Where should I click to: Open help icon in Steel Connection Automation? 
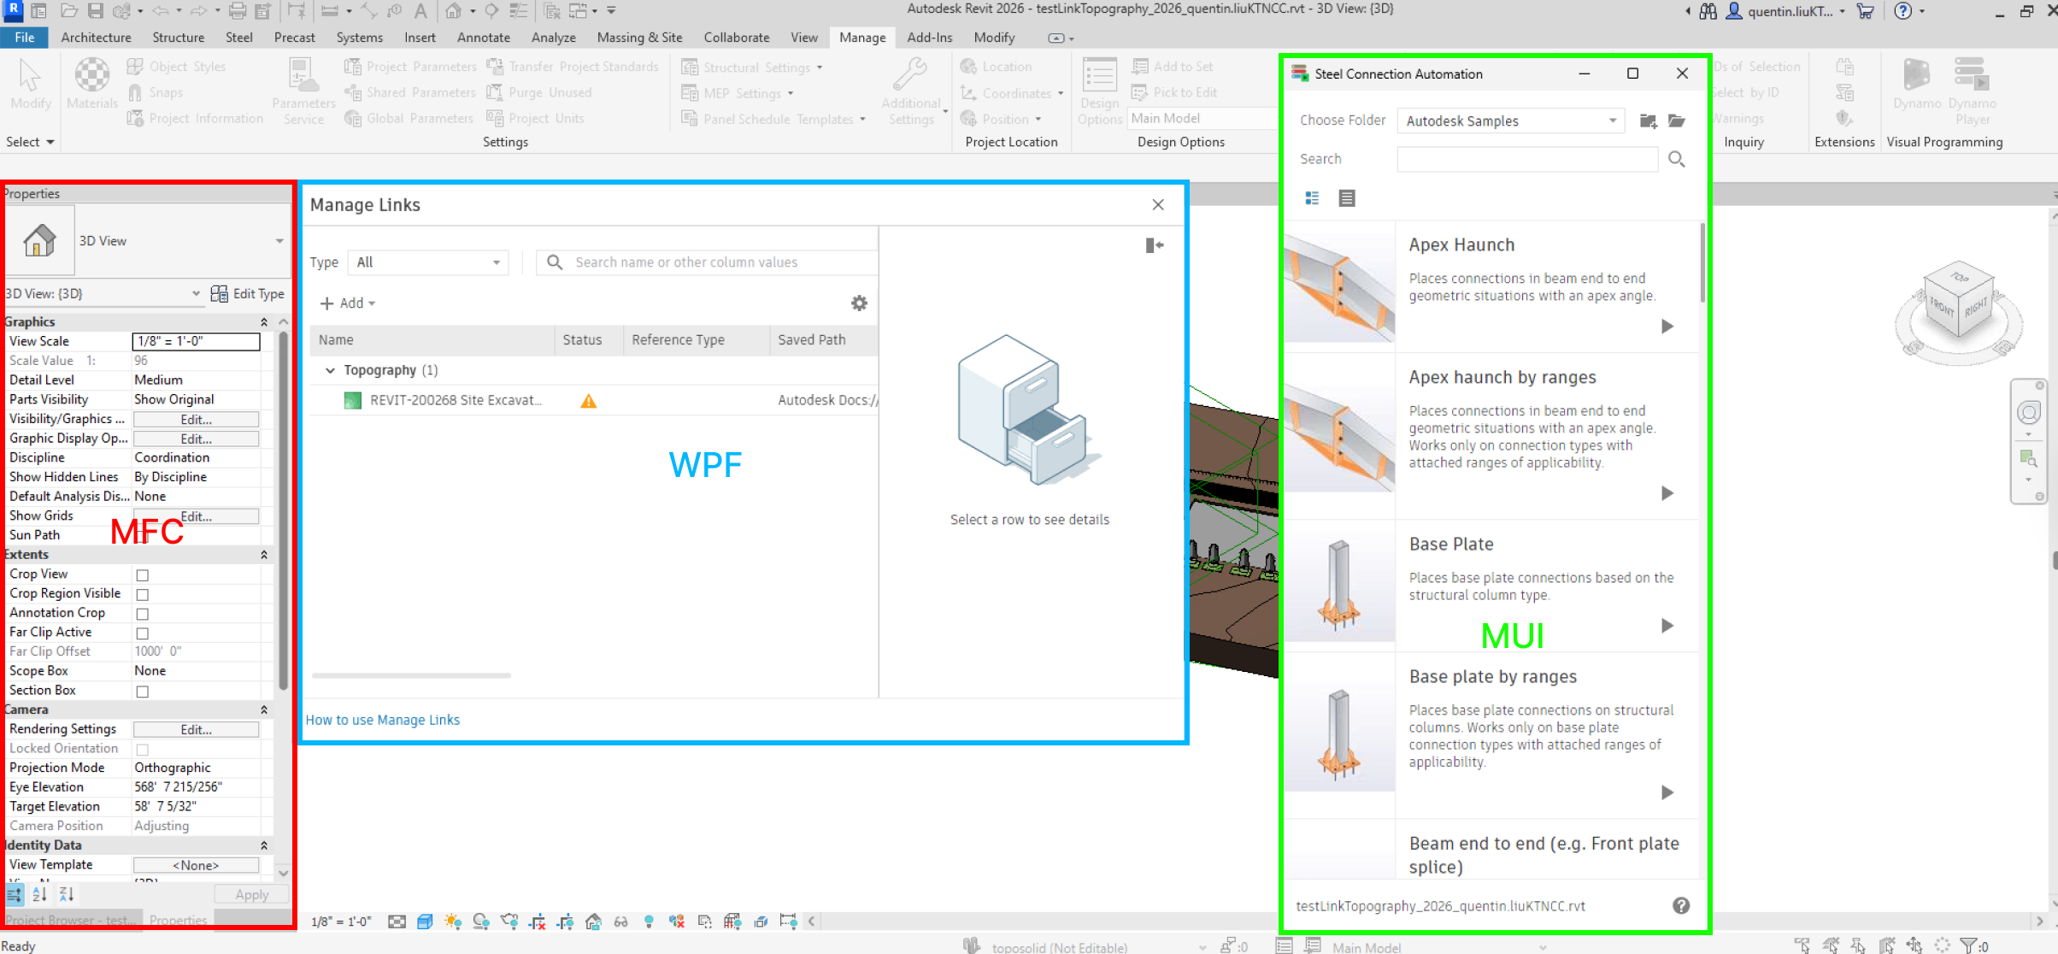(x=1680, y=905)
